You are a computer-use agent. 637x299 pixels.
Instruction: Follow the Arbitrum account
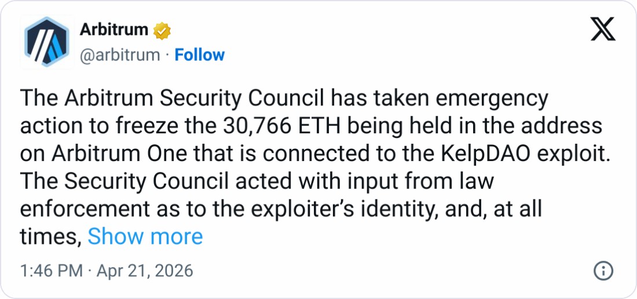[x=200, y=55]
